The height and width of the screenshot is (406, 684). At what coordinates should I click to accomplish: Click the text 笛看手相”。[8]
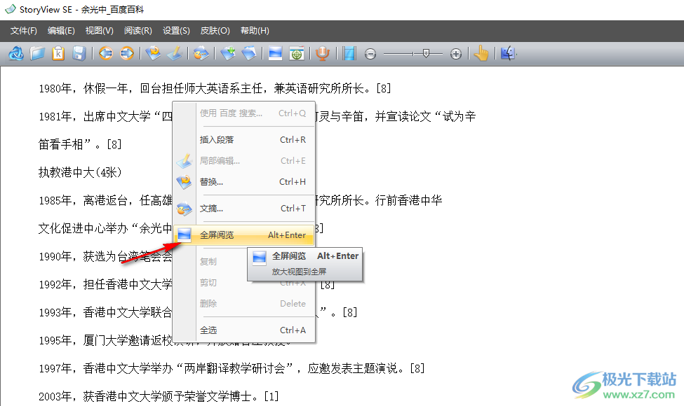click(x=80, y=144)
